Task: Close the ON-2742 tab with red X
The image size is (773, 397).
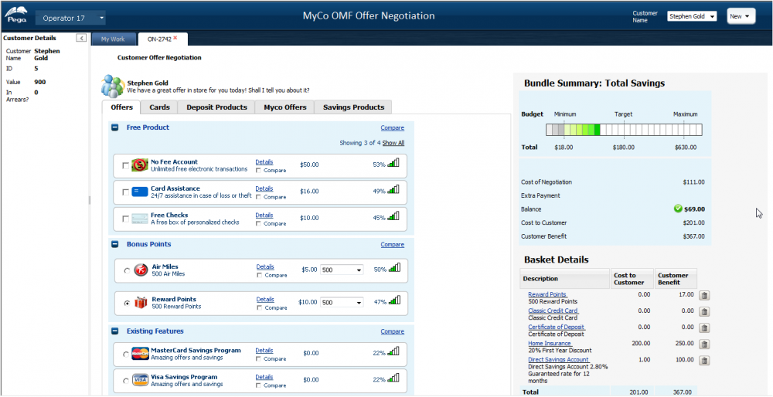Action: pos(175,38)
